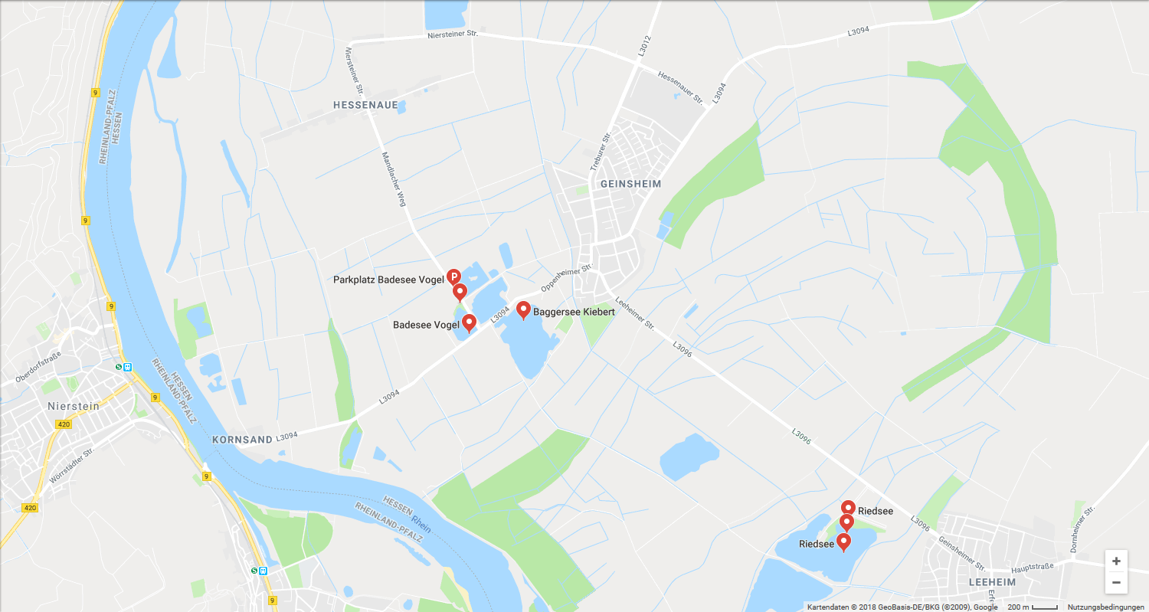The height and width of the screenshot is (612, 1149).
Task: Click S-Bahn station icon near bottom edge
Action: pyautogui.click(x=254, y=571)
